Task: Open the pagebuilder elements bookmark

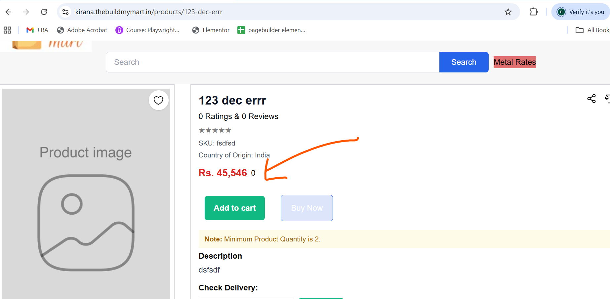Action: coord(271,30)
